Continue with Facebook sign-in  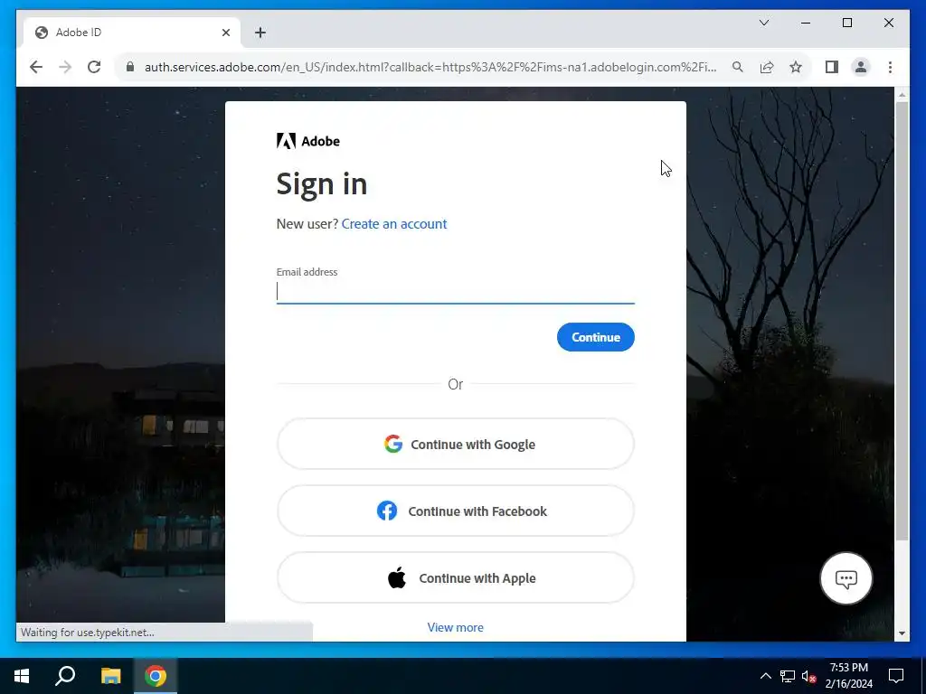(x=456, y=511)
